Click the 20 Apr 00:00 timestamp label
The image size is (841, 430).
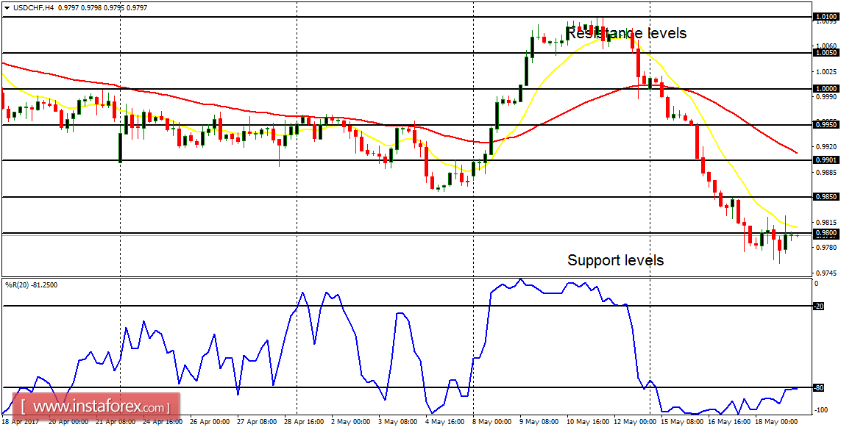68,423
